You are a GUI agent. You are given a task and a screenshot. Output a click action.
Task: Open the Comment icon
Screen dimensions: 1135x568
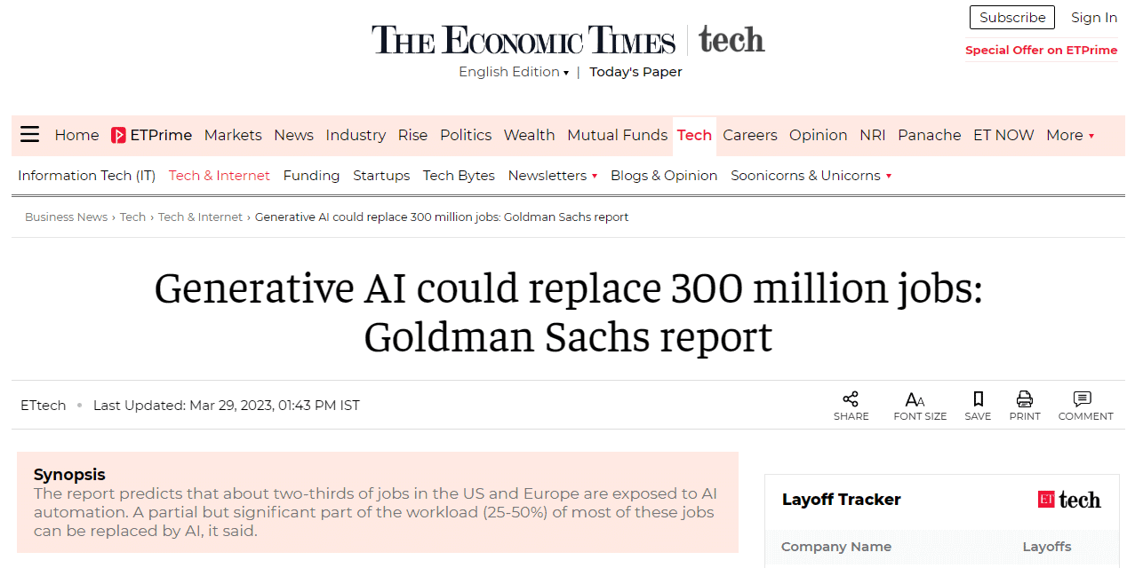pos(1082,399)
